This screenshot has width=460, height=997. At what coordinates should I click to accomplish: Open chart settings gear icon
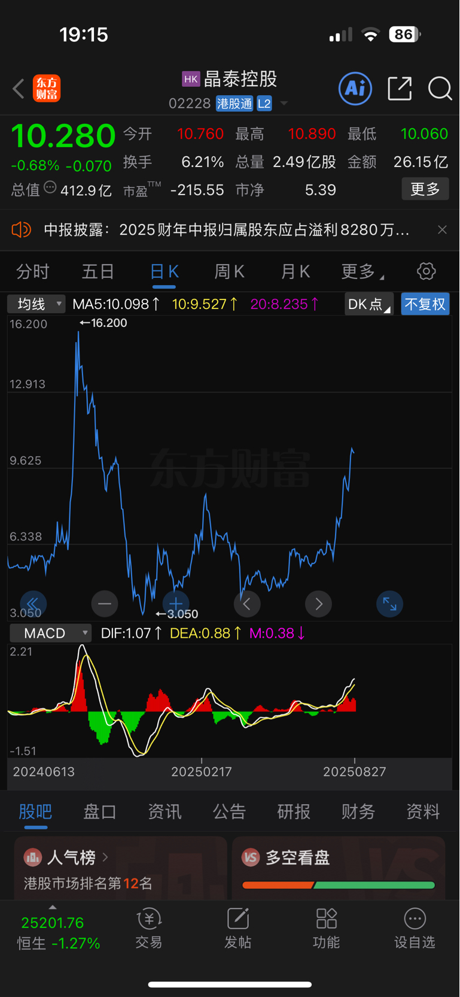(x=426, y=271)
